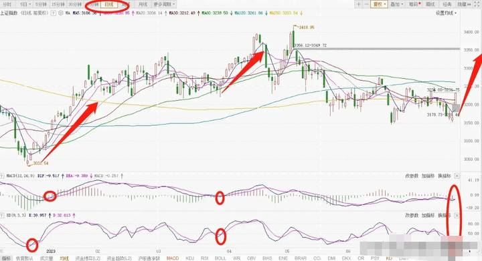Click 改参数 in MACD panel
This screenshot has width=482, height=261.
(x=411, y=176)
